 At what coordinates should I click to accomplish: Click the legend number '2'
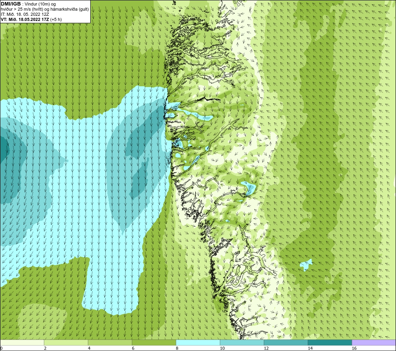coord(45,349)
